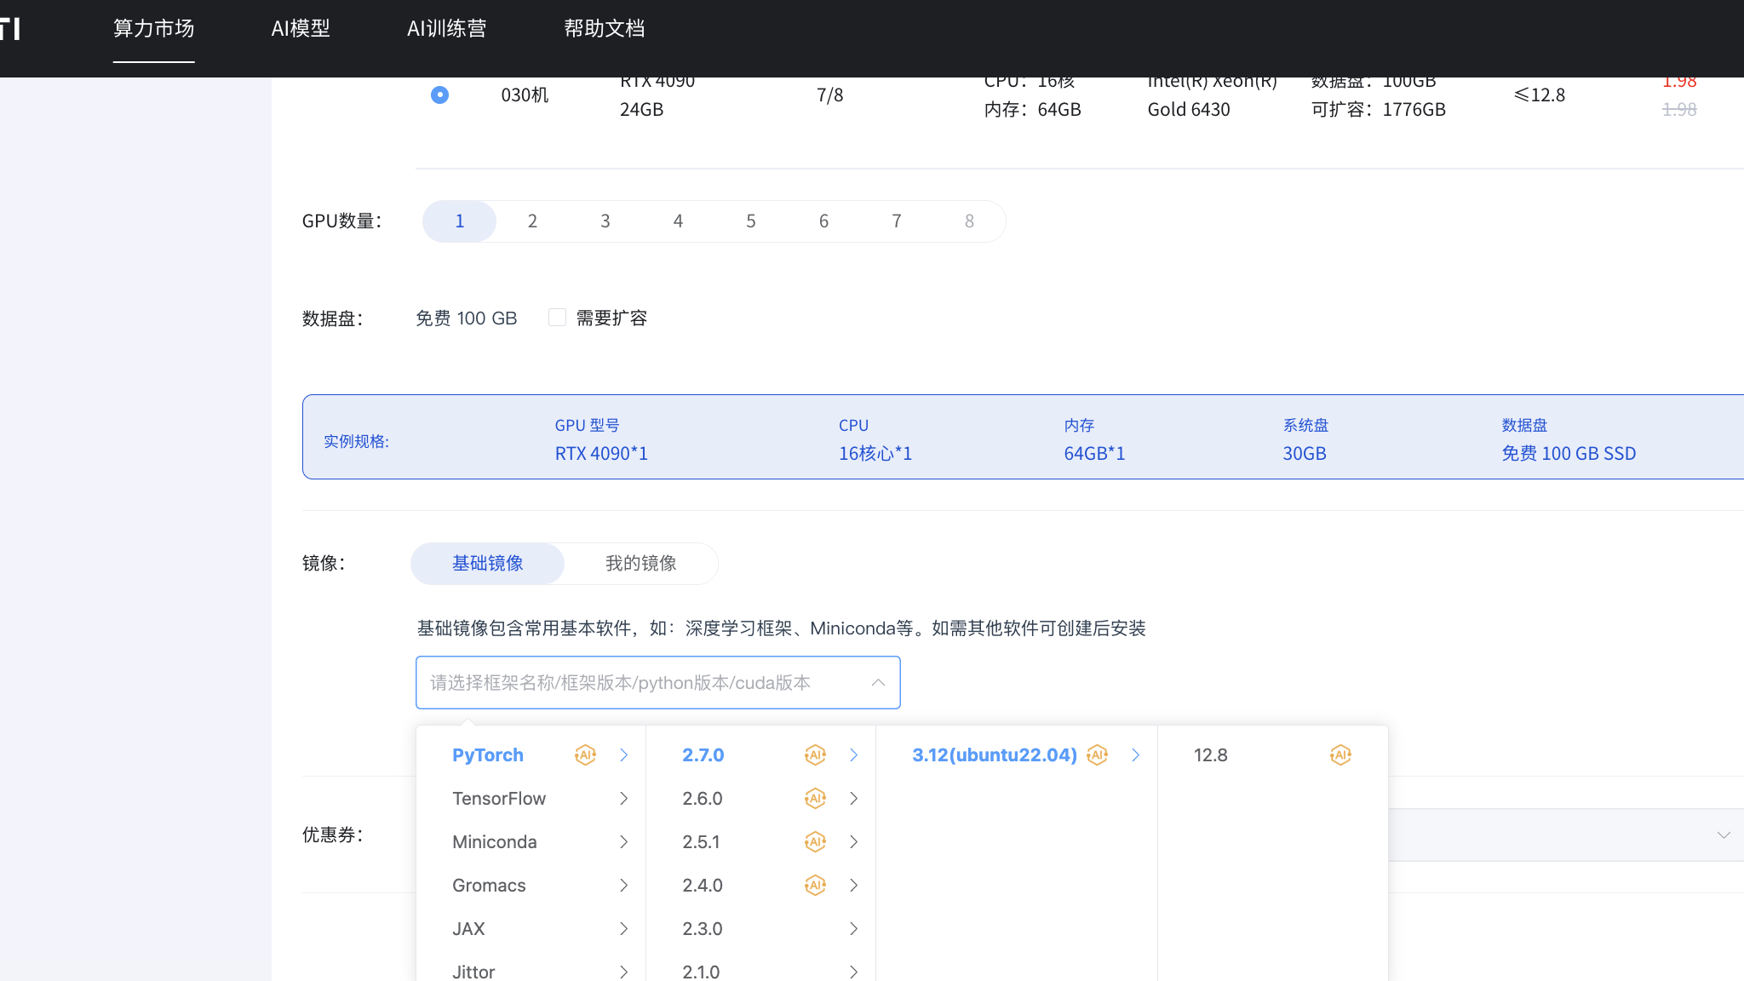Click the Gold 6430 CPU model text

[1189, 110]
